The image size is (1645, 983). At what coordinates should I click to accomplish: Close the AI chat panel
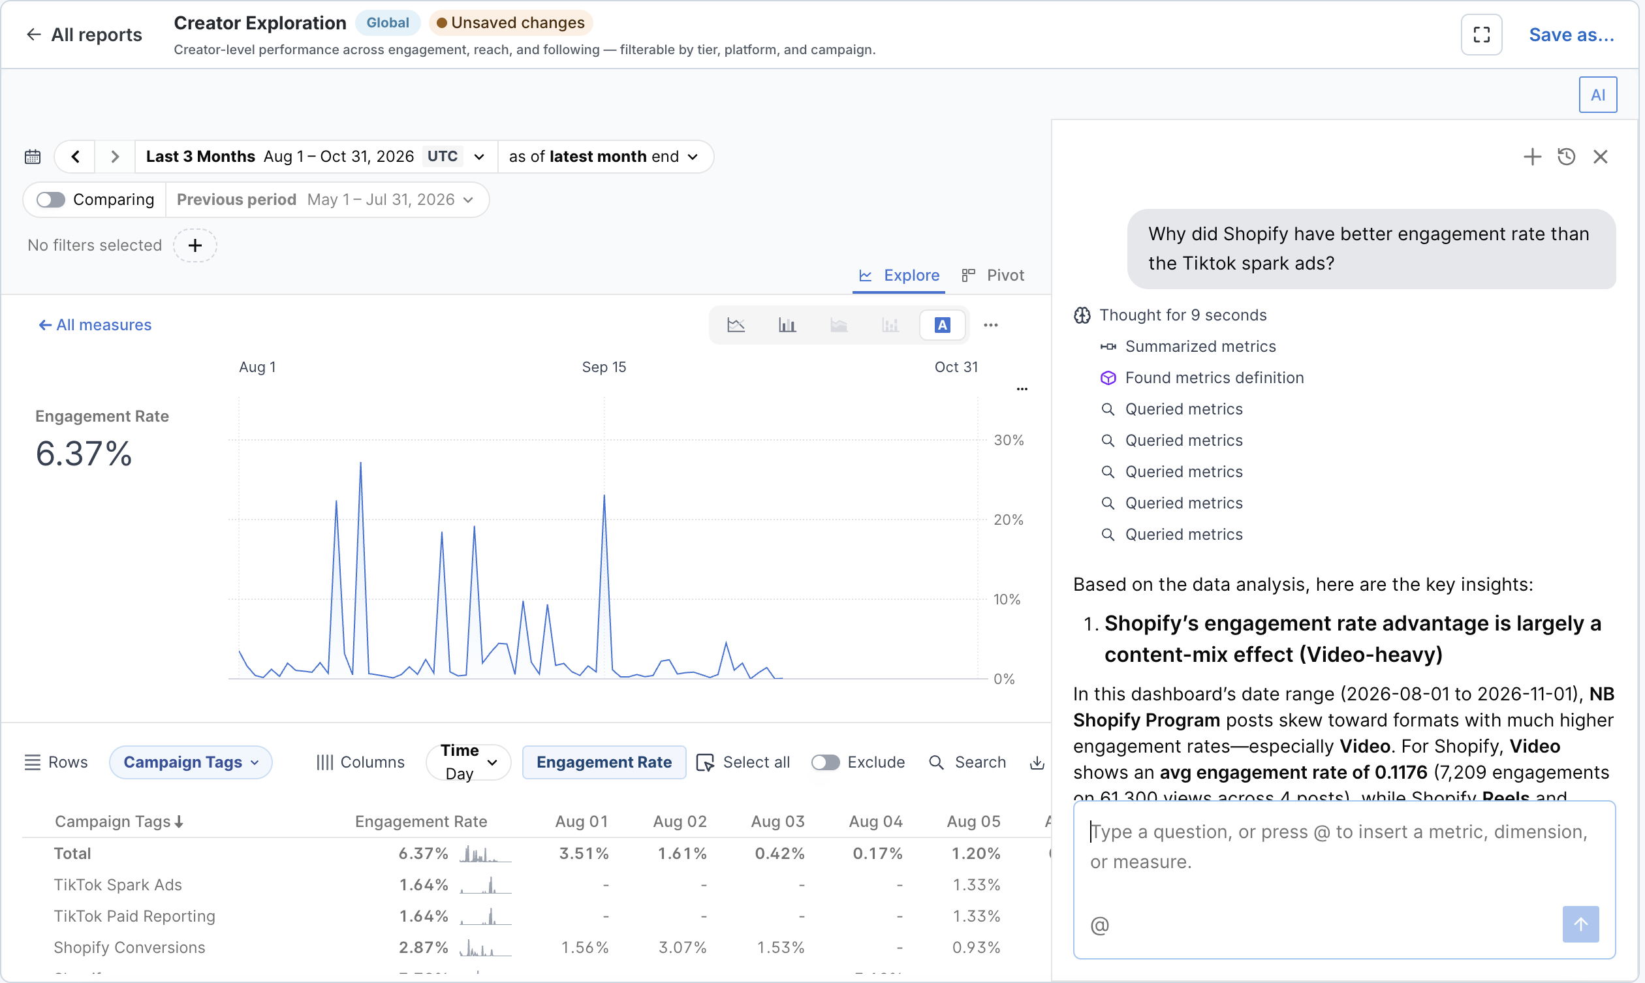click(x=1600, y=156)
